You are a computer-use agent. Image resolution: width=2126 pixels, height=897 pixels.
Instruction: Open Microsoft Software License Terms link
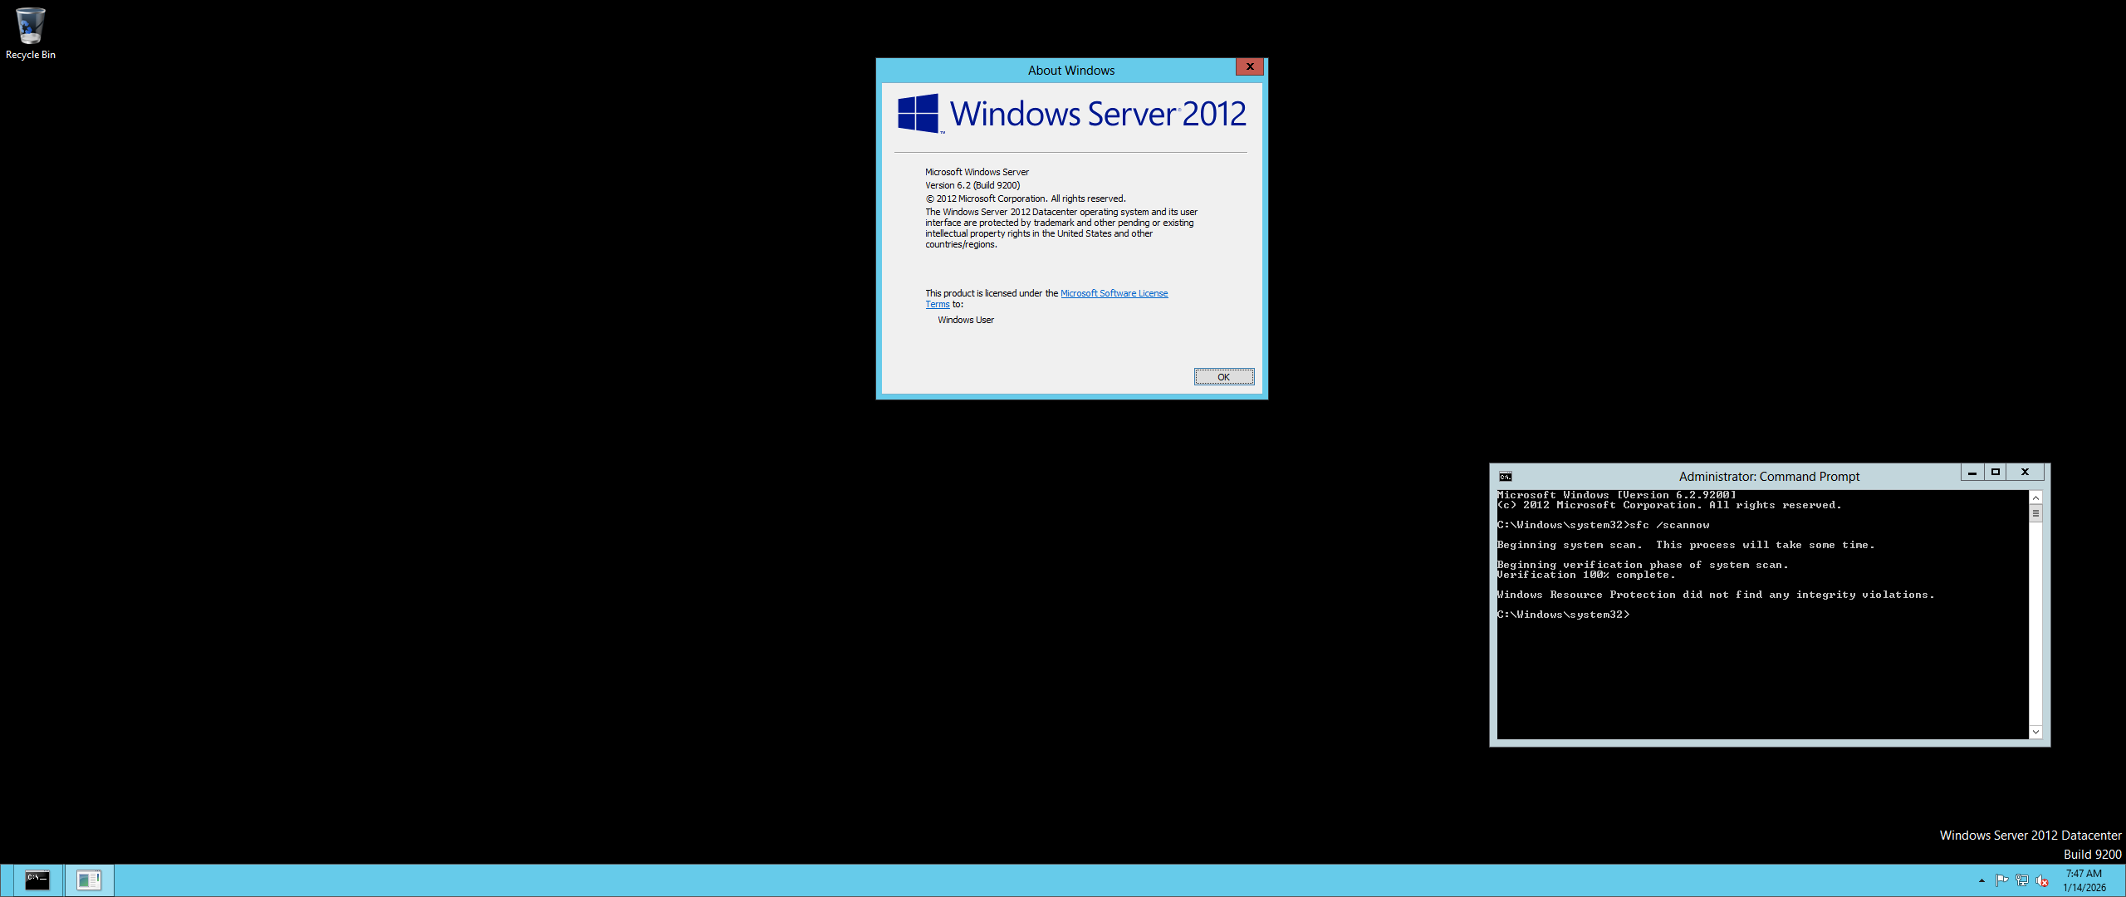tap(1114, 293)
